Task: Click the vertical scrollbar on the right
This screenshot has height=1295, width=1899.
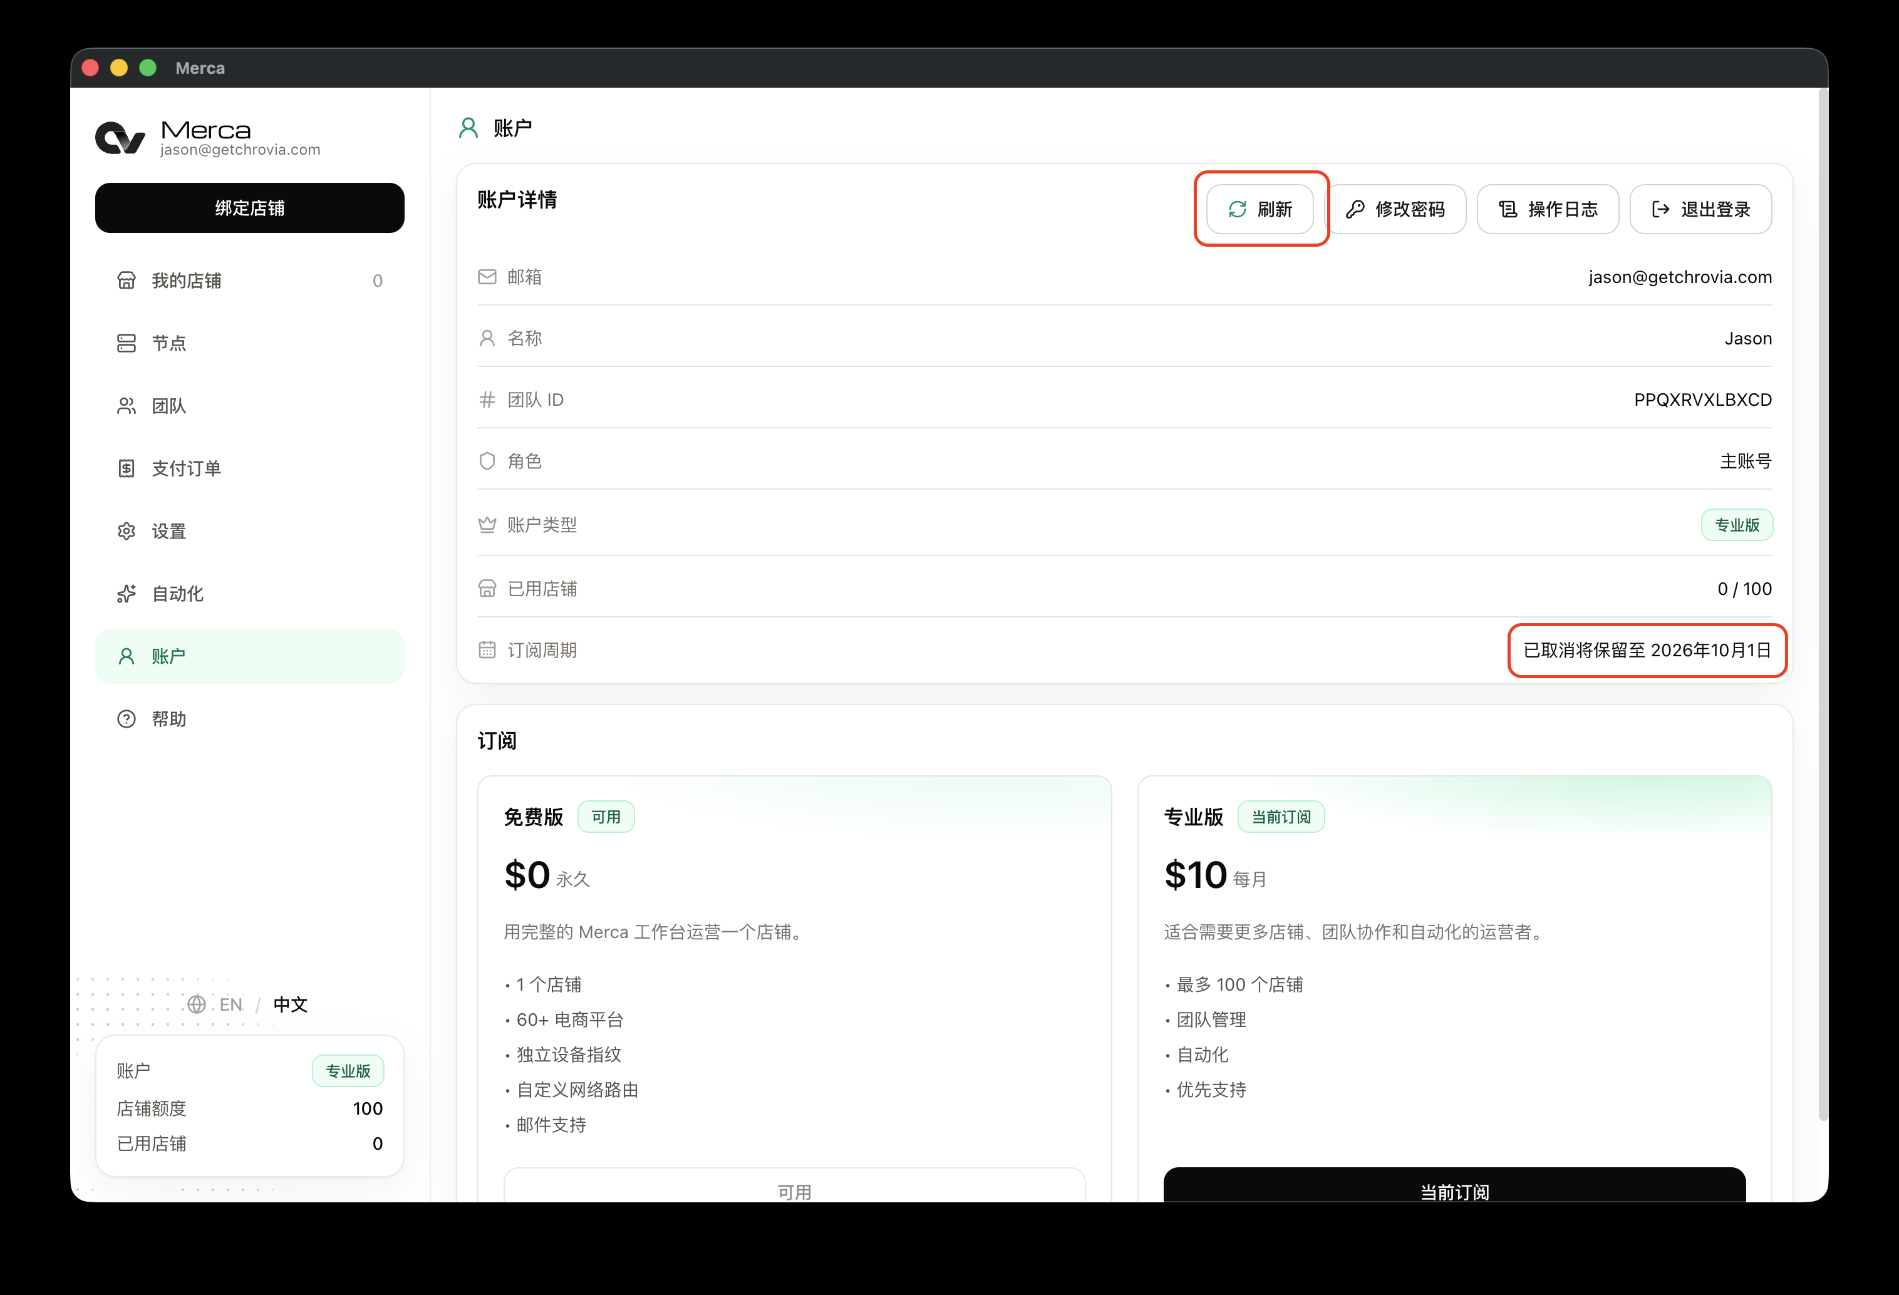Action: tap(1822, 605)
